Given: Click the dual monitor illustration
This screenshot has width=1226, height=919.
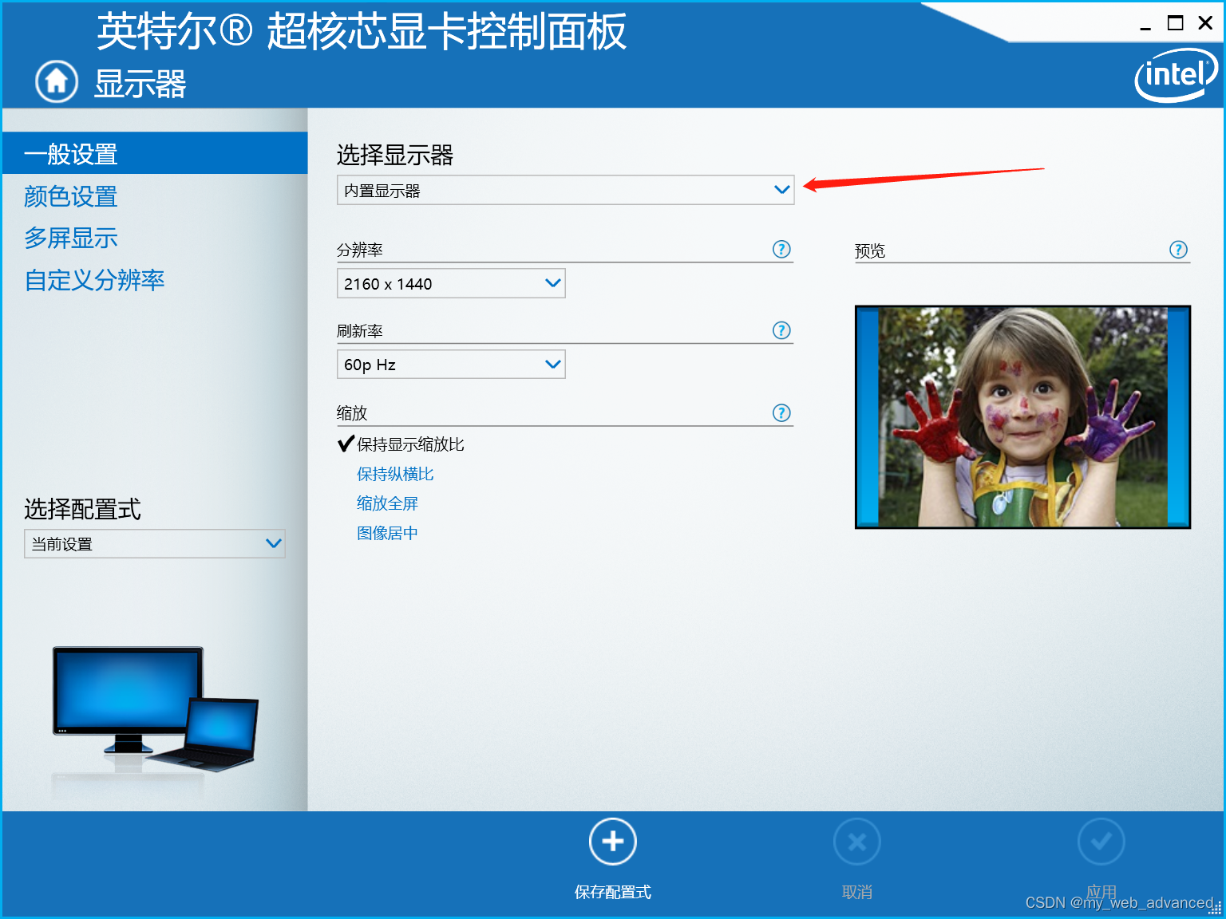Looking at the screenshot, I should (156, 709).
